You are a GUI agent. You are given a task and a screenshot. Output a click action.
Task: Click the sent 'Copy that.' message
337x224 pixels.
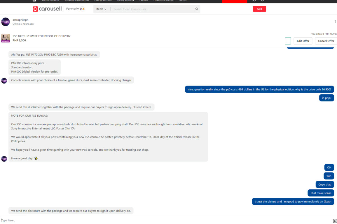click(324, 184)
